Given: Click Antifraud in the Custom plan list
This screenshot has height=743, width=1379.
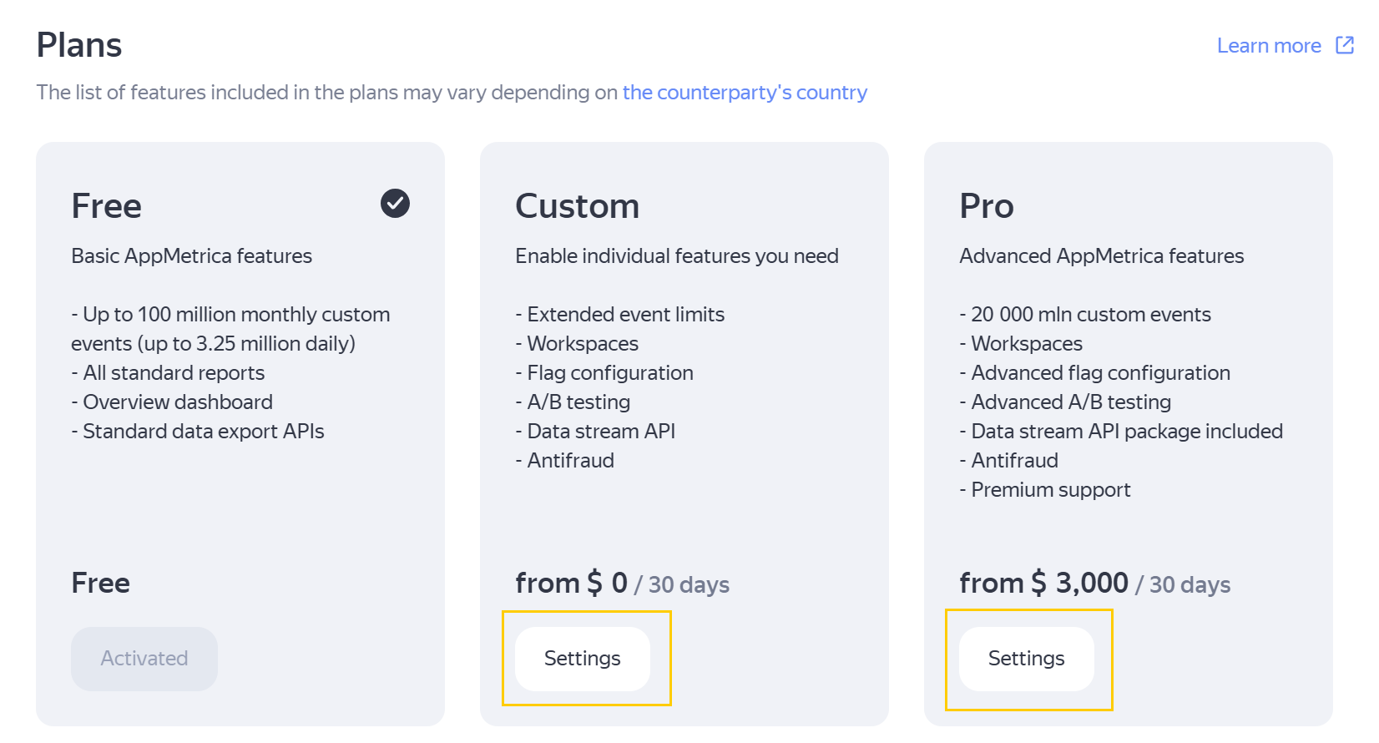Looking at the screenshot, I should [570, 461].
